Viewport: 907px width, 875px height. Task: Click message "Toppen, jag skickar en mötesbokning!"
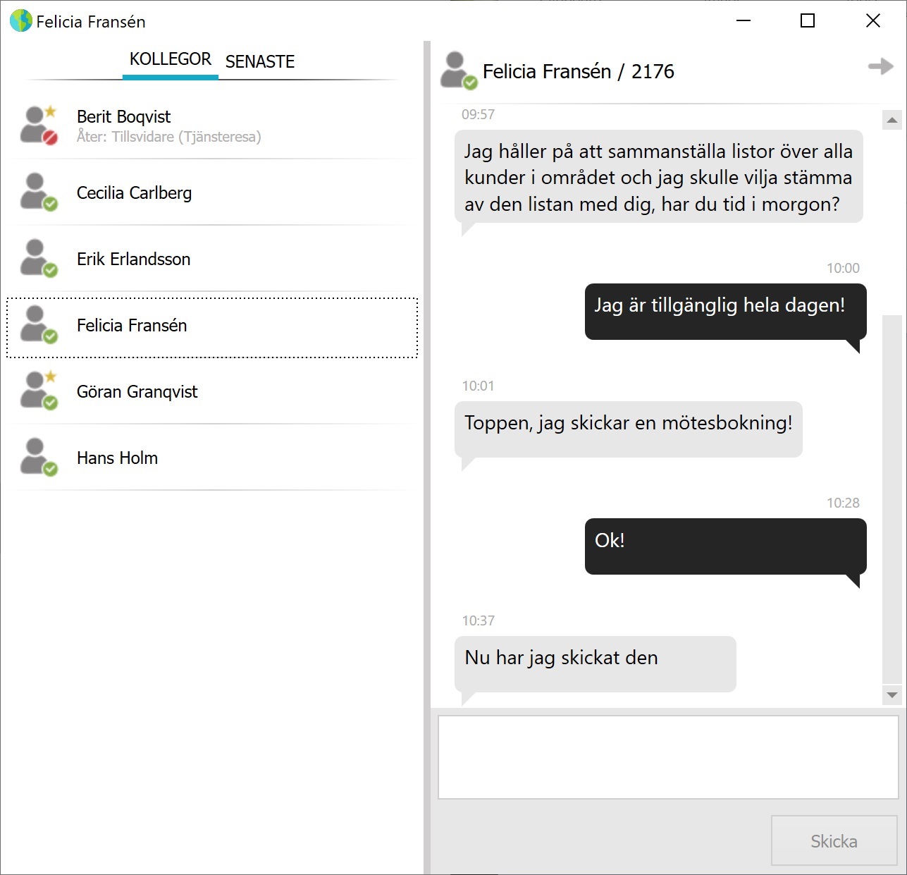click(629, 429)
